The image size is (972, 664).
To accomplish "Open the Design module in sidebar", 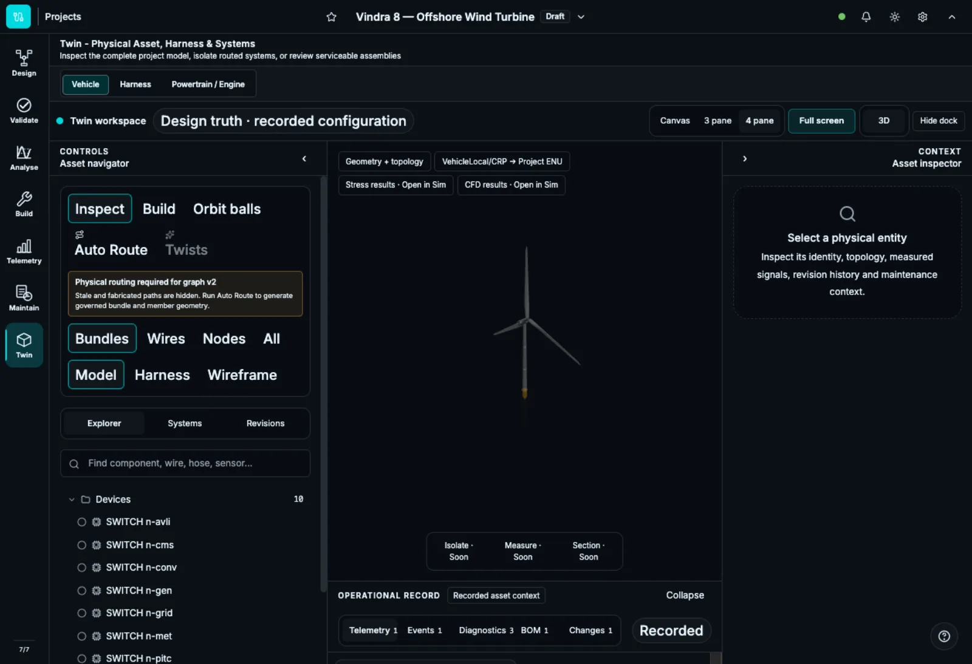I will [x=24, y=63].
